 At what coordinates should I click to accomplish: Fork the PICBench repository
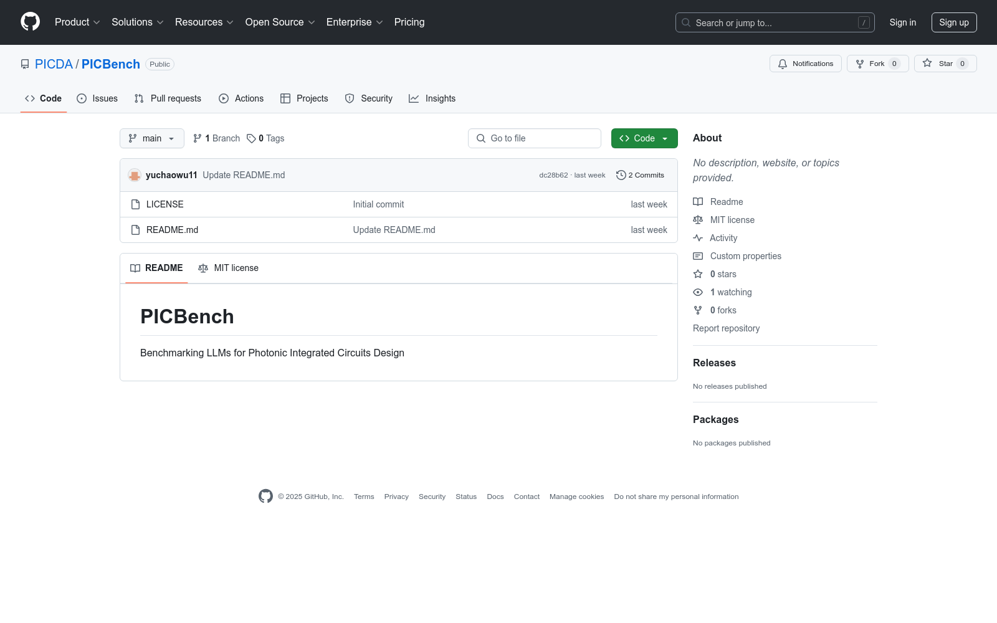(878, 64)
